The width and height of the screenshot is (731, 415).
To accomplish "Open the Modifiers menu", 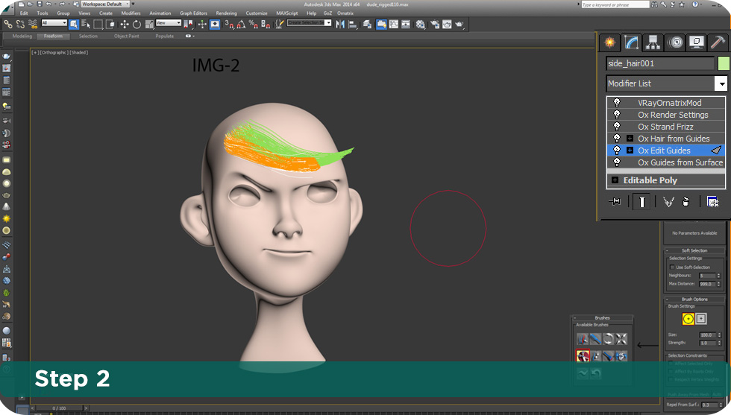I will tap(131, 13).
